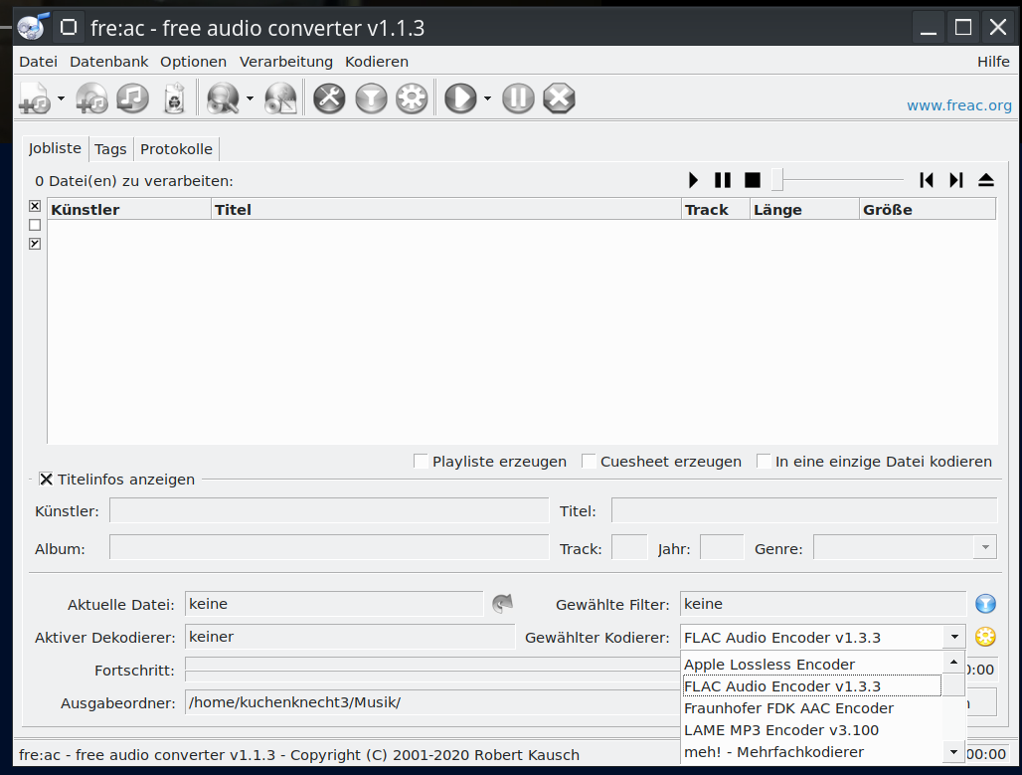Eject the disc with eject icon

pos(986,180)
